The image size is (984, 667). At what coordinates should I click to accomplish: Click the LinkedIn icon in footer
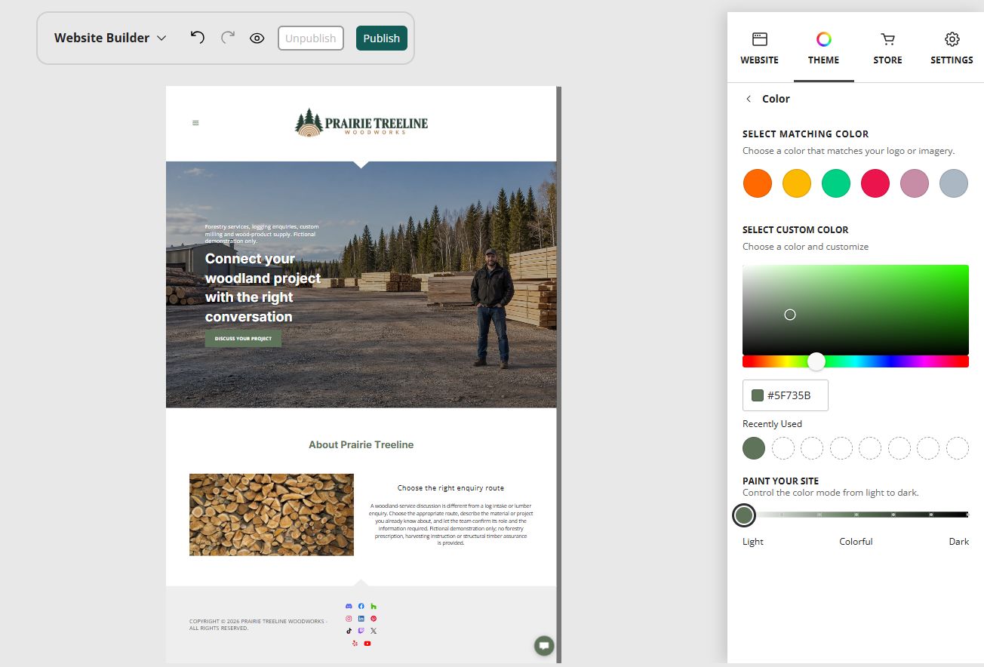pyautogui.click(x=361, y=619)
